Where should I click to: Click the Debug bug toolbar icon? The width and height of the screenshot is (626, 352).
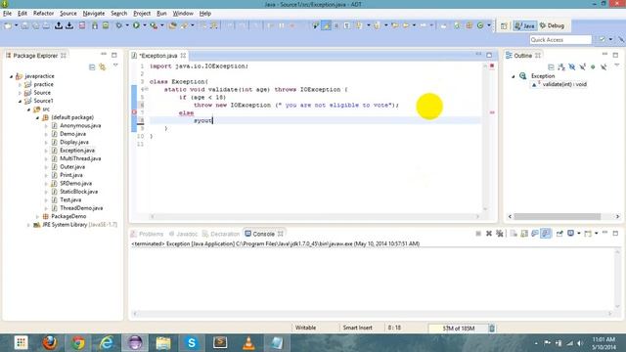pos(119,25)
